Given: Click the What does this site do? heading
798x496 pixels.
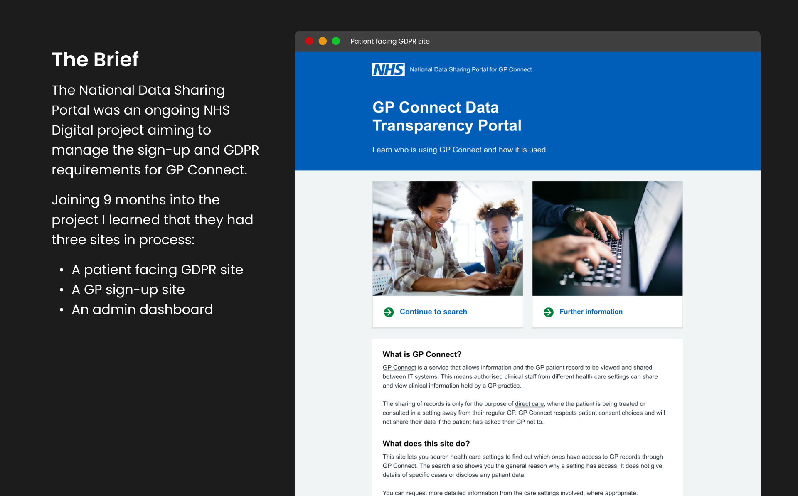Looking at the screenshot, I should (x=426, y=444).
